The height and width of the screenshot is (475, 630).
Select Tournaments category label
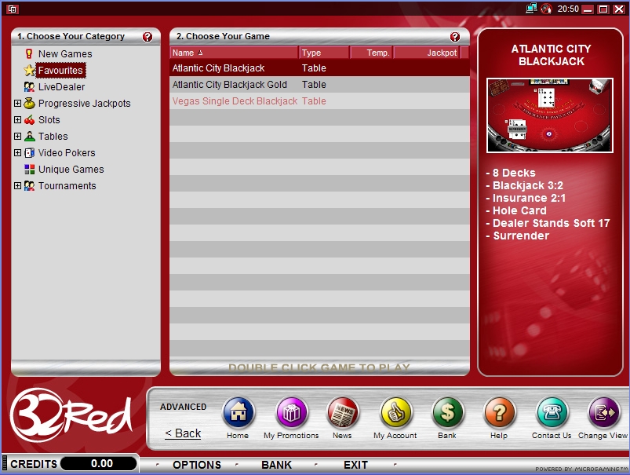coord(67,186)
